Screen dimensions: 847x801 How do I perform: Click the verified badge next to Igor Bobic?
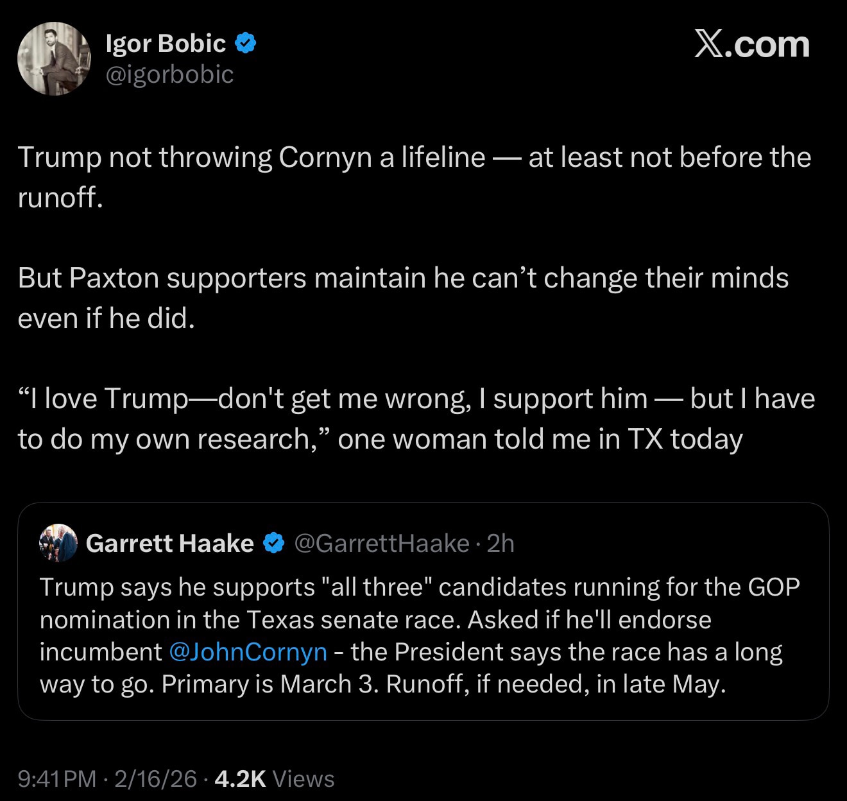click(246, 42)
